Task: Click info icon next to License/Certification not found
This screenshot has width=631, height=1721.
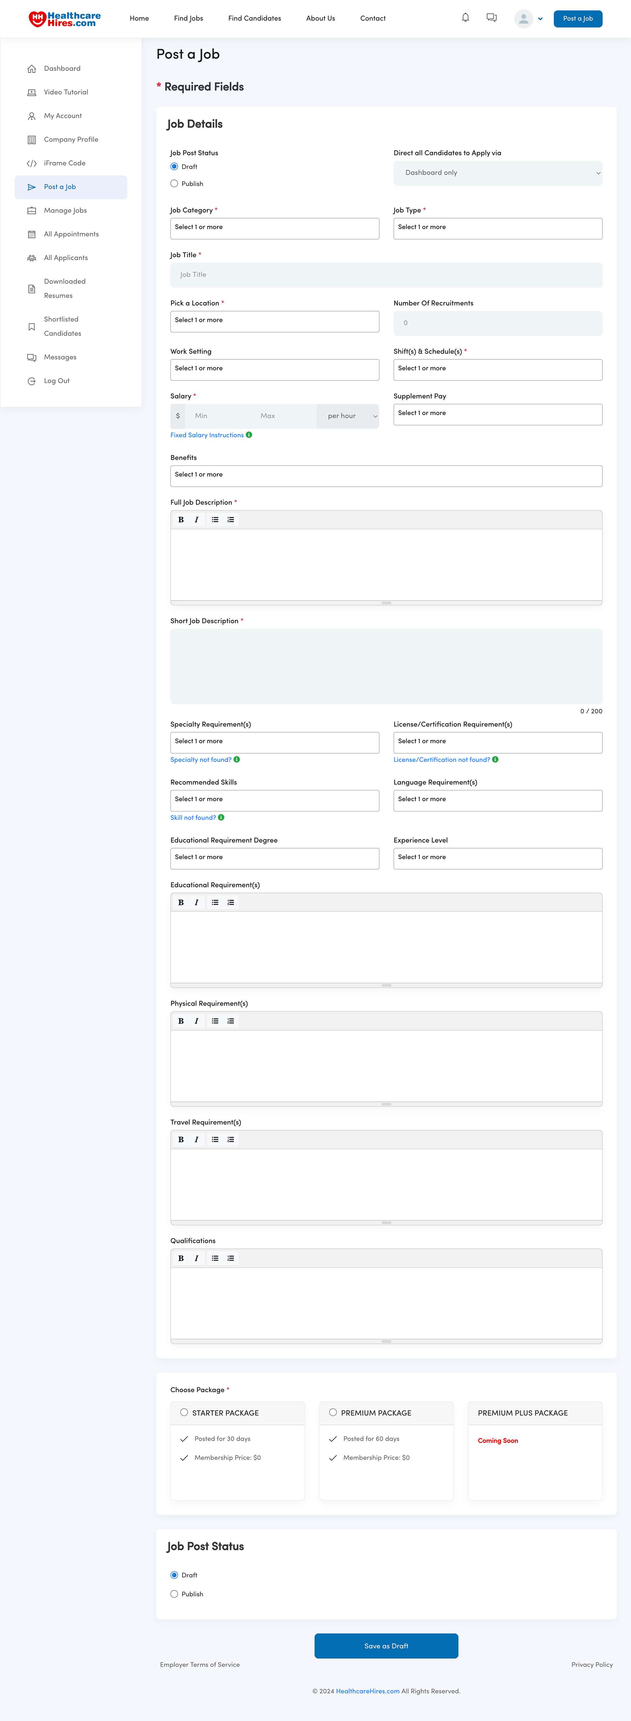Action: [x=495, y=759]
